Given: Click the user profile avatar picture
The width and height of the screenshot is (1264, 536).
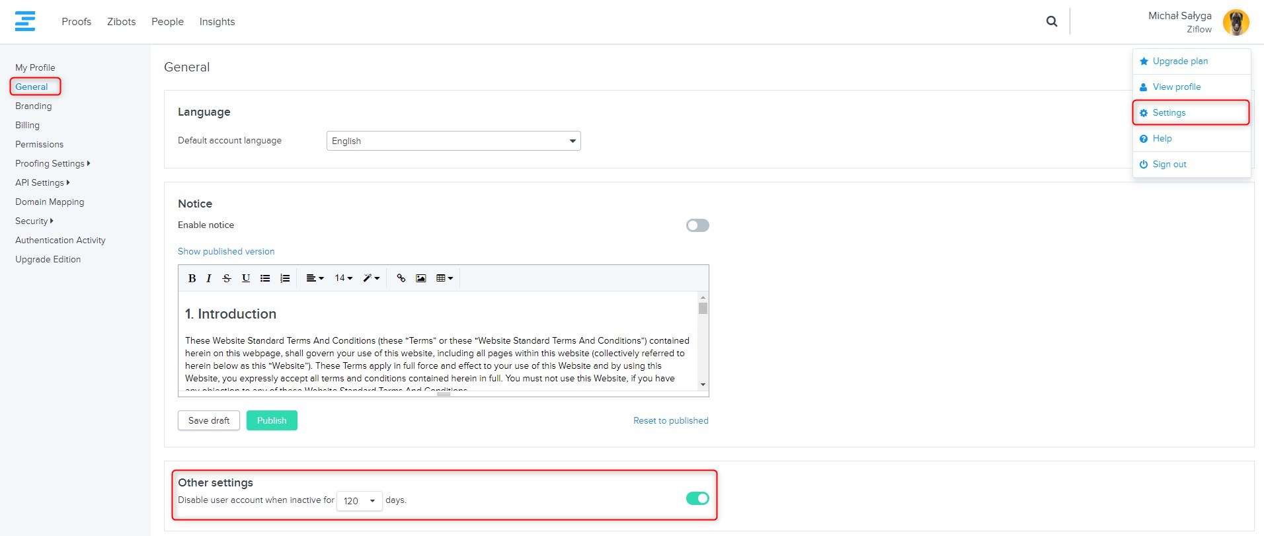Looking at the screenshot, I should point(1235,22).
